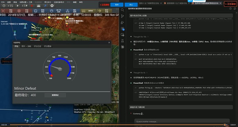This screenshot has width=238, height=127.
Task: Click the first red auto-engage attack button
Action: point(8,11)
